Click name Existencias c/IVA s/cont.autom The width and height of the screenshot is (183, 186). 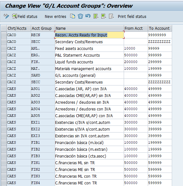[89, 122]
